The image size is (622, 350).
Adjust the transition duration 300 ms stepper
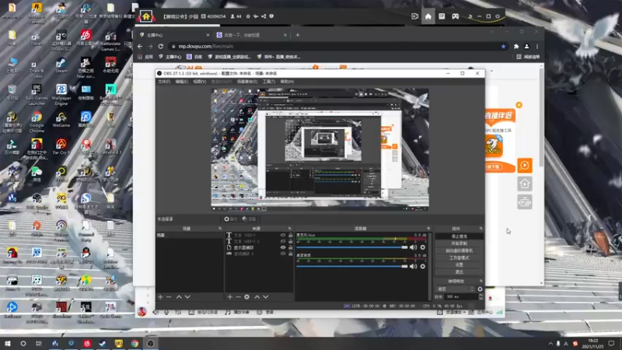point(480,296)
